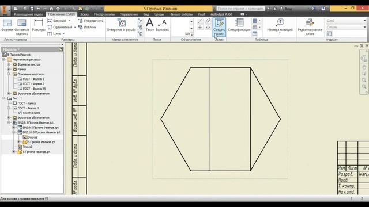Screen dimensions: 369x207
Task: Open dropdown arrow next to Ординатный
Action: 75,27
